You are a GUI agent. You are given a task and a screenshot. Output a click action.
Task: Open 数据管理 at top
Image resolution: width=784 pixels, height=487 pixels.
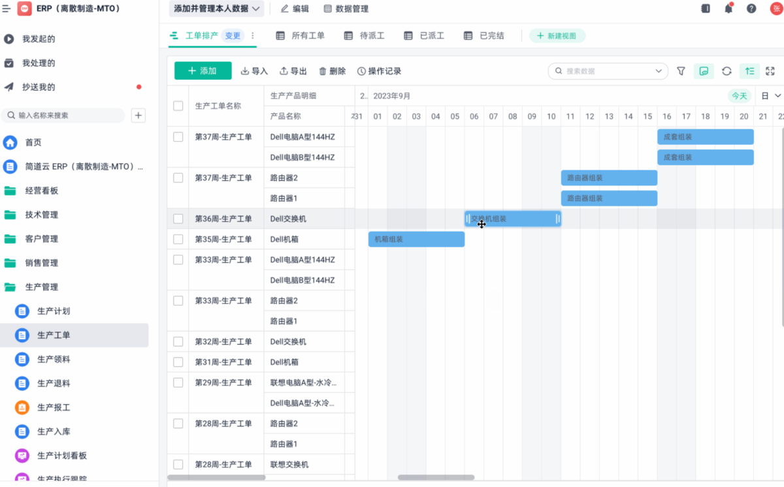click(346, 9)
